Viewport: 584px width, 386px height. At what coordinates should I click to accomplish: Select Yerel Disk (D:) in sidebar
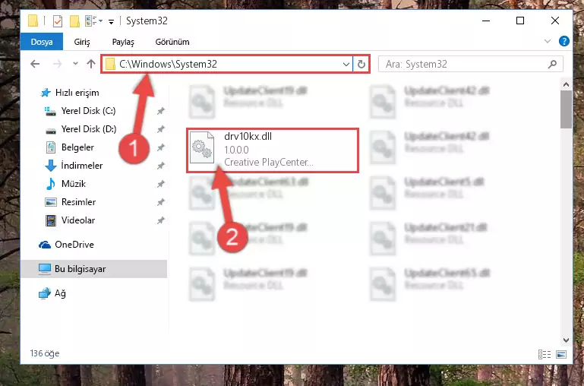coord(89,129)
